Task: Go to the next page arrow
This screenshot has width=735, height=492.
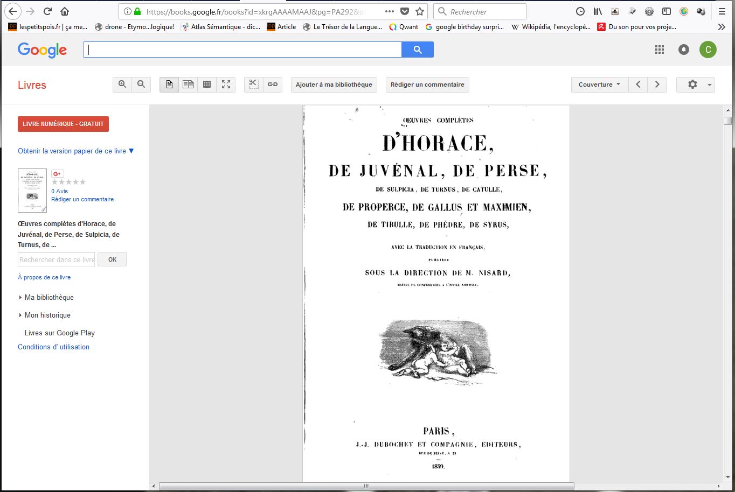Action: pos(657,85)
